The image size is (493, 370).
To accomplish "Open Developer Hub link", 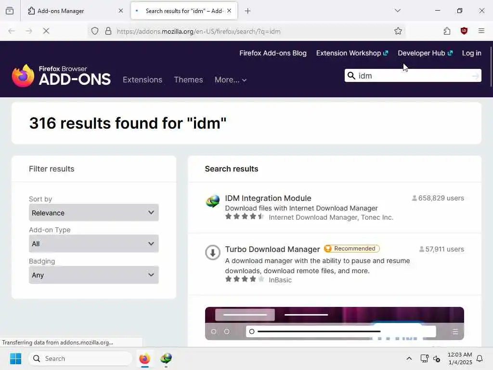I will [425, 53].
